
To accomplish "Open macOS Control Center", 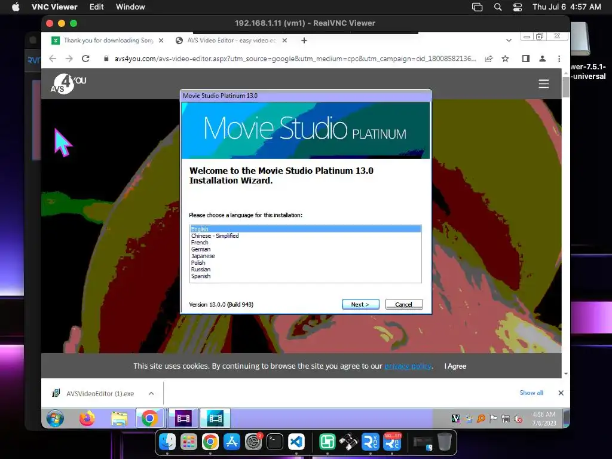I will coord(518,7).
